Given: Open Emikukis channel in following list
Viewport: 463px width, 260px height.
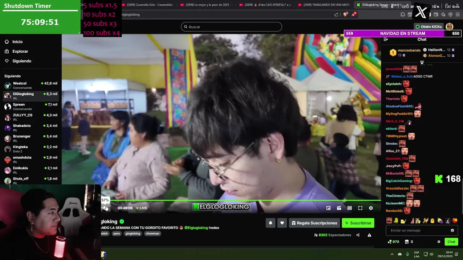Looking at the screenshot, I should pyautogui.click(x=31, y=170).
